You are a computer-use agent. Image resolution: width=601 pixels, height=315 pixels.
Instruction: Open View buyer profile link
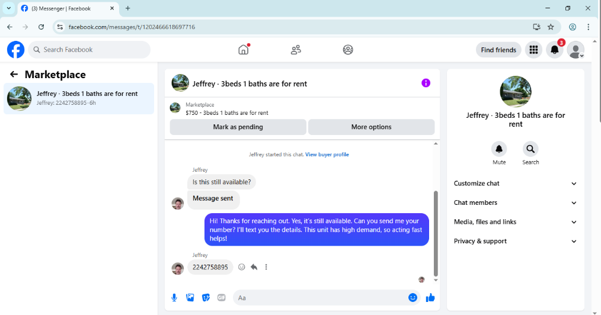[x=327, y=155]
